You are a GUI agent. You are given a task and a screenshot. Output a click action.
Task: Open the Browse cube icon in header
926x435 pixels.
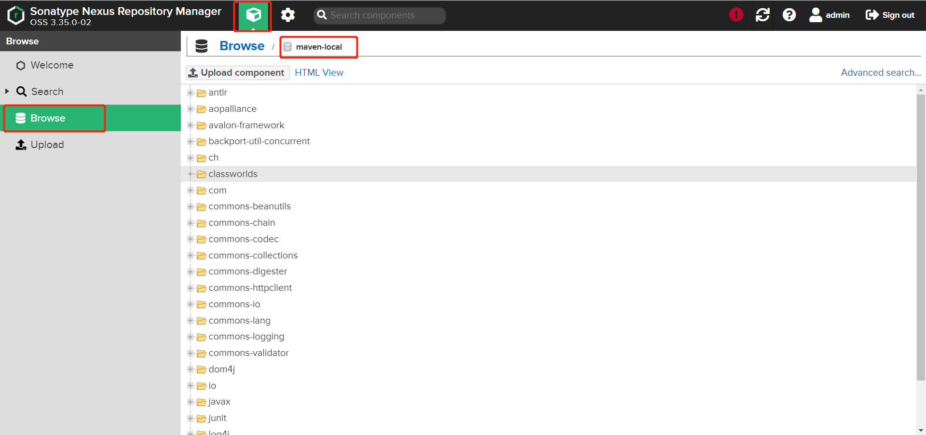click(x=253, y=15)
